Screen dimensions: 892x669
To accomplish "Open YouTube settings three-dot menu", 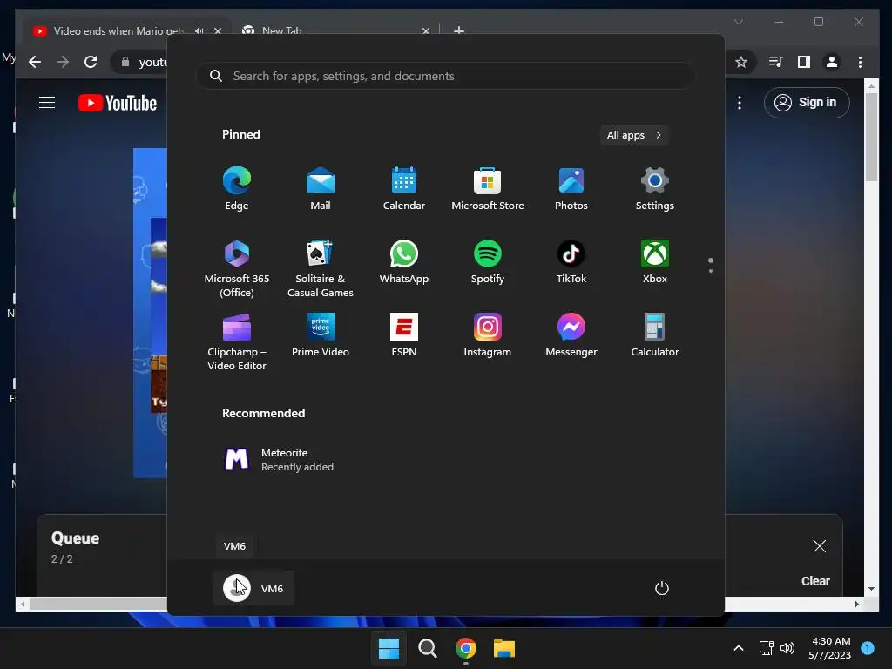I will pyautogui.click(x=739, y=103).
